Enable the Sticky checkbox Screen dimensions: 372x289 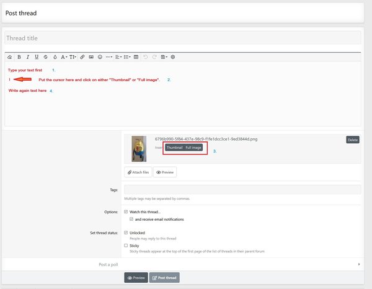(x=126, y=246)
